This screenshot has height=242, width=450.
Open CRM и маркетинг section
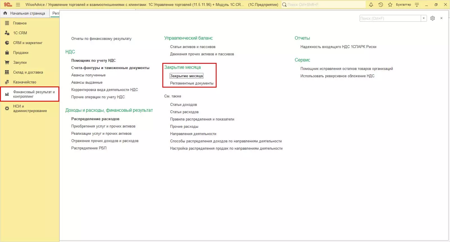click(28, 43)
